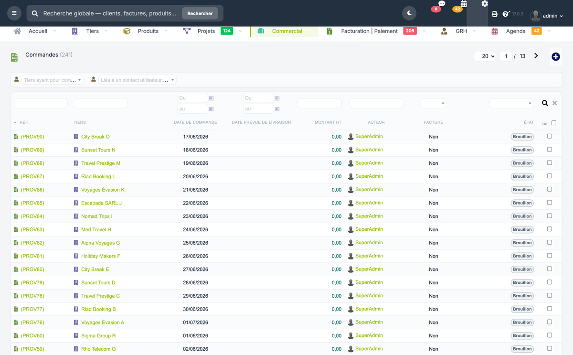Click the Réf. filter input field

point(41,103)
